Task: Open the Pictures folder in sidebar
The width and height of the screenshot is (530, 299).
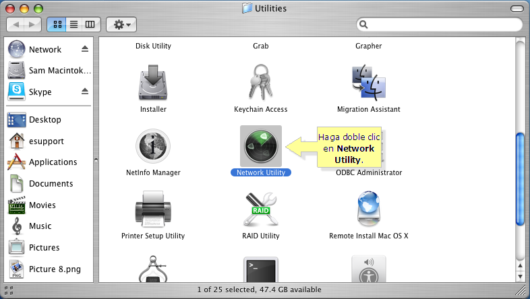Action: point(34,247)
